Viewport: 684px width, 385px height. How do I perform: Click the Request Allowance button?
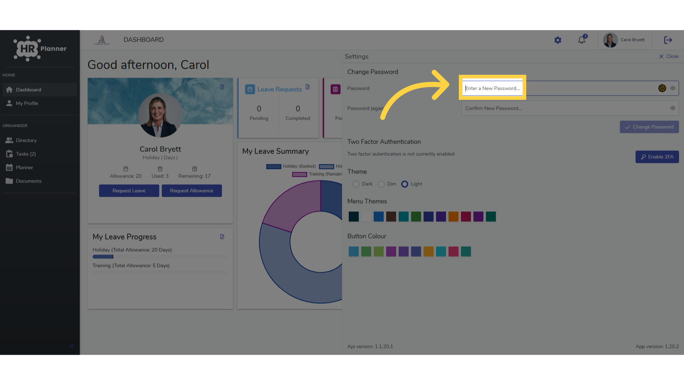[192, 191]
